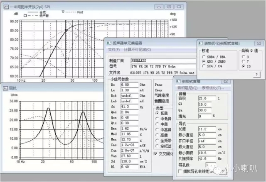
Task: Choose SC4 / C4 alignment option
Action: click(x=203, y=66)
